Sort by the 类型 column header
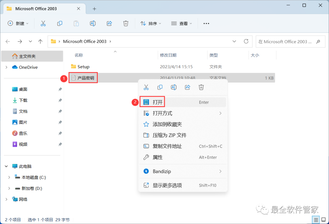Image resolution: width=329 pixels, height=224 pixels. click(214, 55)
